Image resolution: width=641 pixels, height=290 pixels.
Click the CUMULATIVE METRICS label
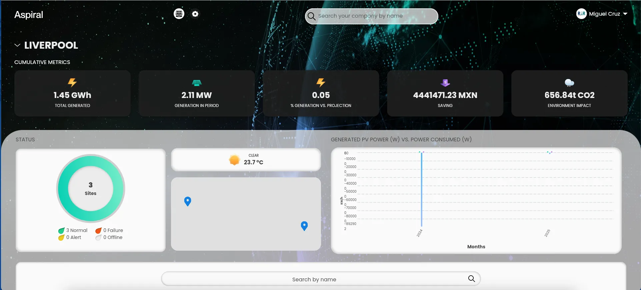[x=42, y=62]
